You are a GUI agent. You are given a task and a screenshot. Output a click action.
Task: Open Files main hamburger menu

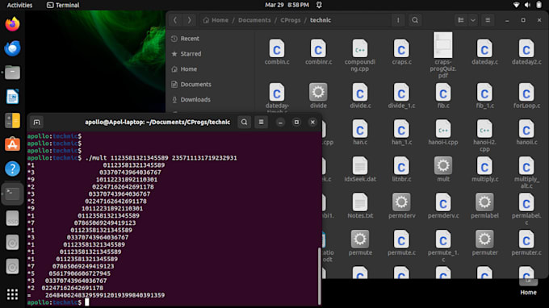[488, 20]
